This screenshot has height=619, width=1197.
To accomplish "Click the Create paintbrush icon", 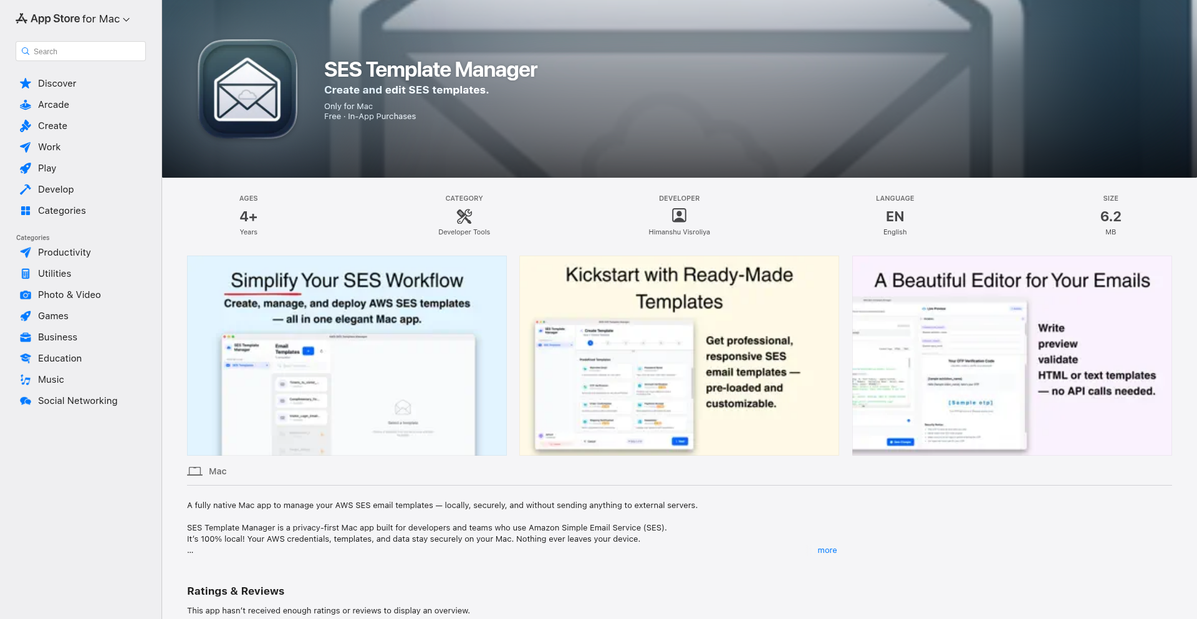I will 25,126.
